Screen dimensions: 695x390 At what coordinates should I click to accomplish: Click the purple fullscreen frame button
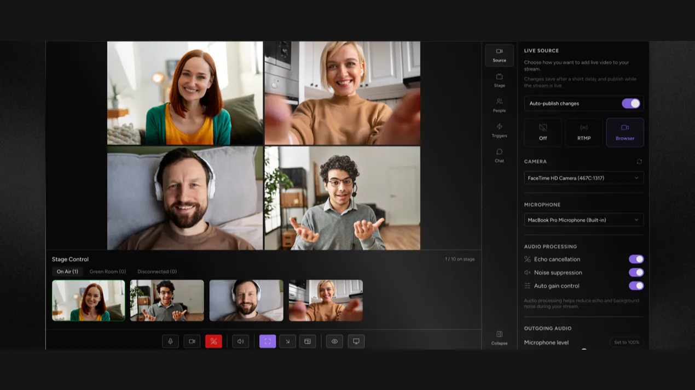(268, 341)
